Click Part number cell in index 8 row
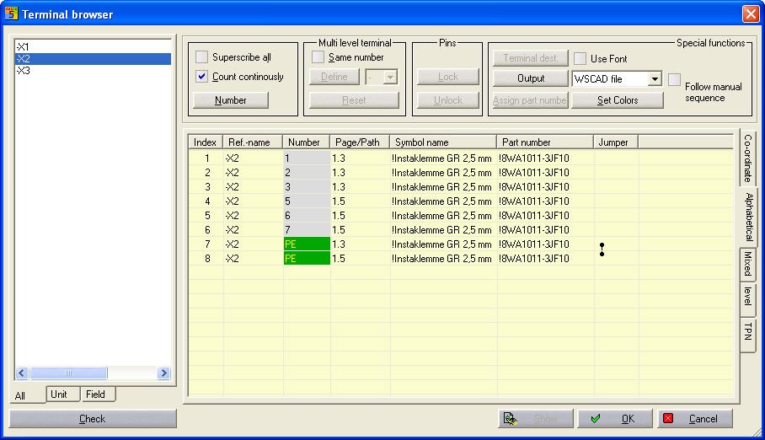The image size is (765, 440). (545, 258)
